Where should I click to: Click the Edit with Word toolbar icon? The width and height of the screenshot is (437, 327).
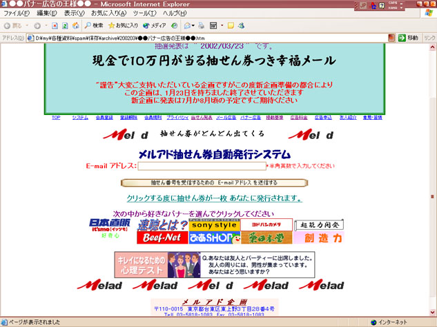213,26
